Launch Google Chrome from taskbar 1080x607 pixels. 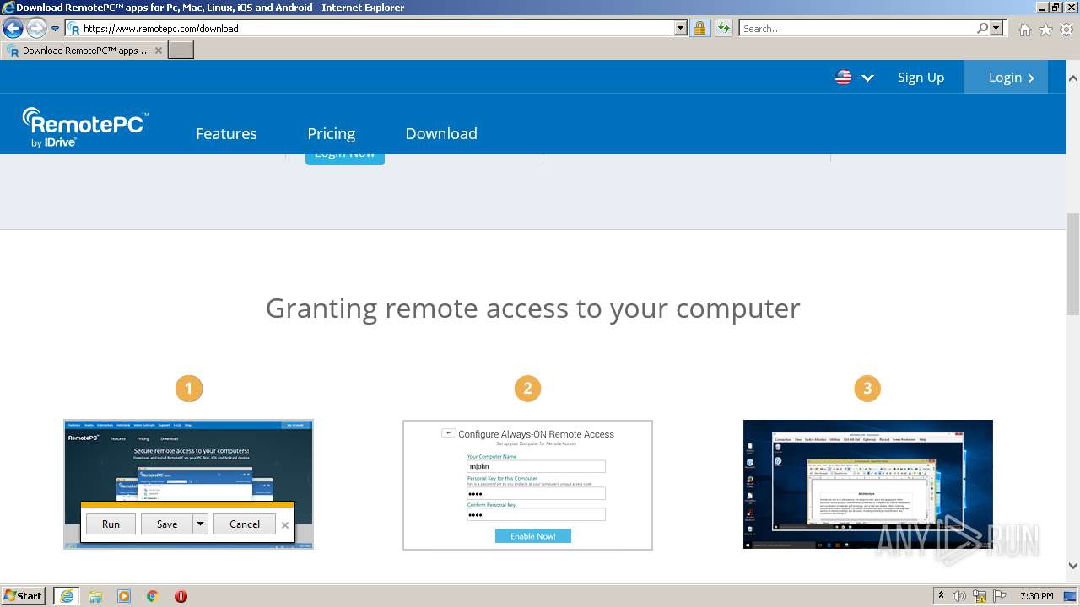click(152, 596)
